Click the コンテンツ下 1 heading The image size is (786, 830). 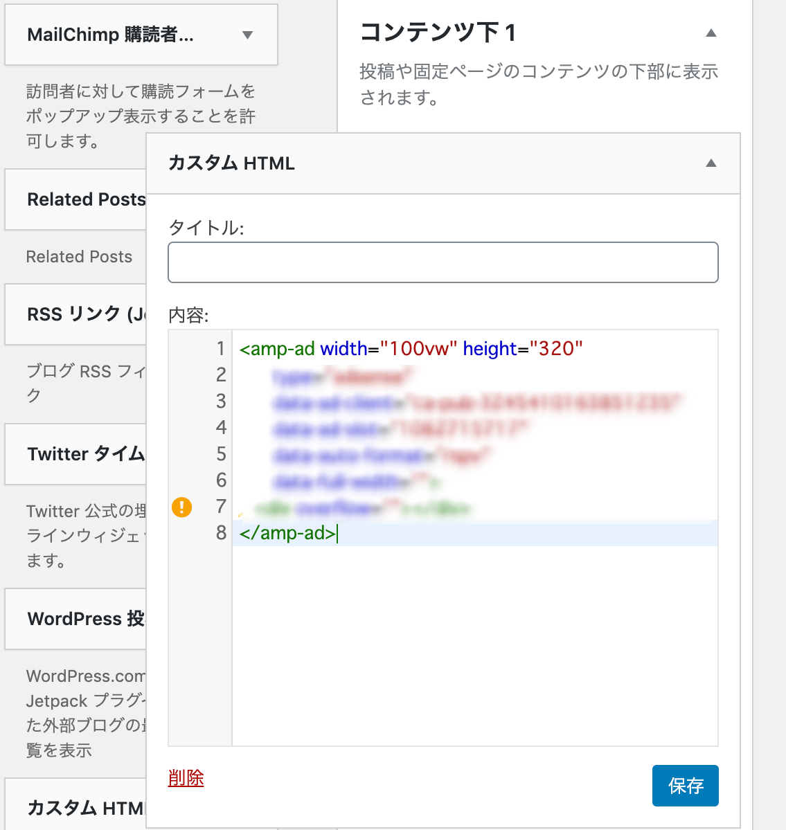pos(438,33)
